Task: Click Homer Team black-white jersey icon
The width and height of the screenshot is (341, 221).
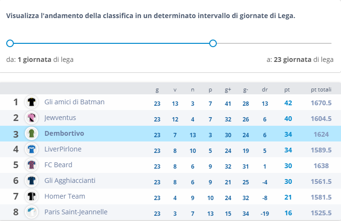Action: click(x=32, y=196)
